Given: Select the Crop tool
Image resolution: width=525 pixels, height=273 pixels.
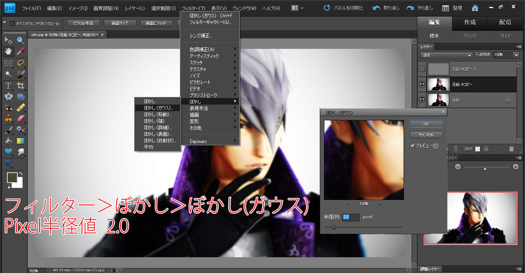Looking at the screenshot, I should (x=21, y=85).
